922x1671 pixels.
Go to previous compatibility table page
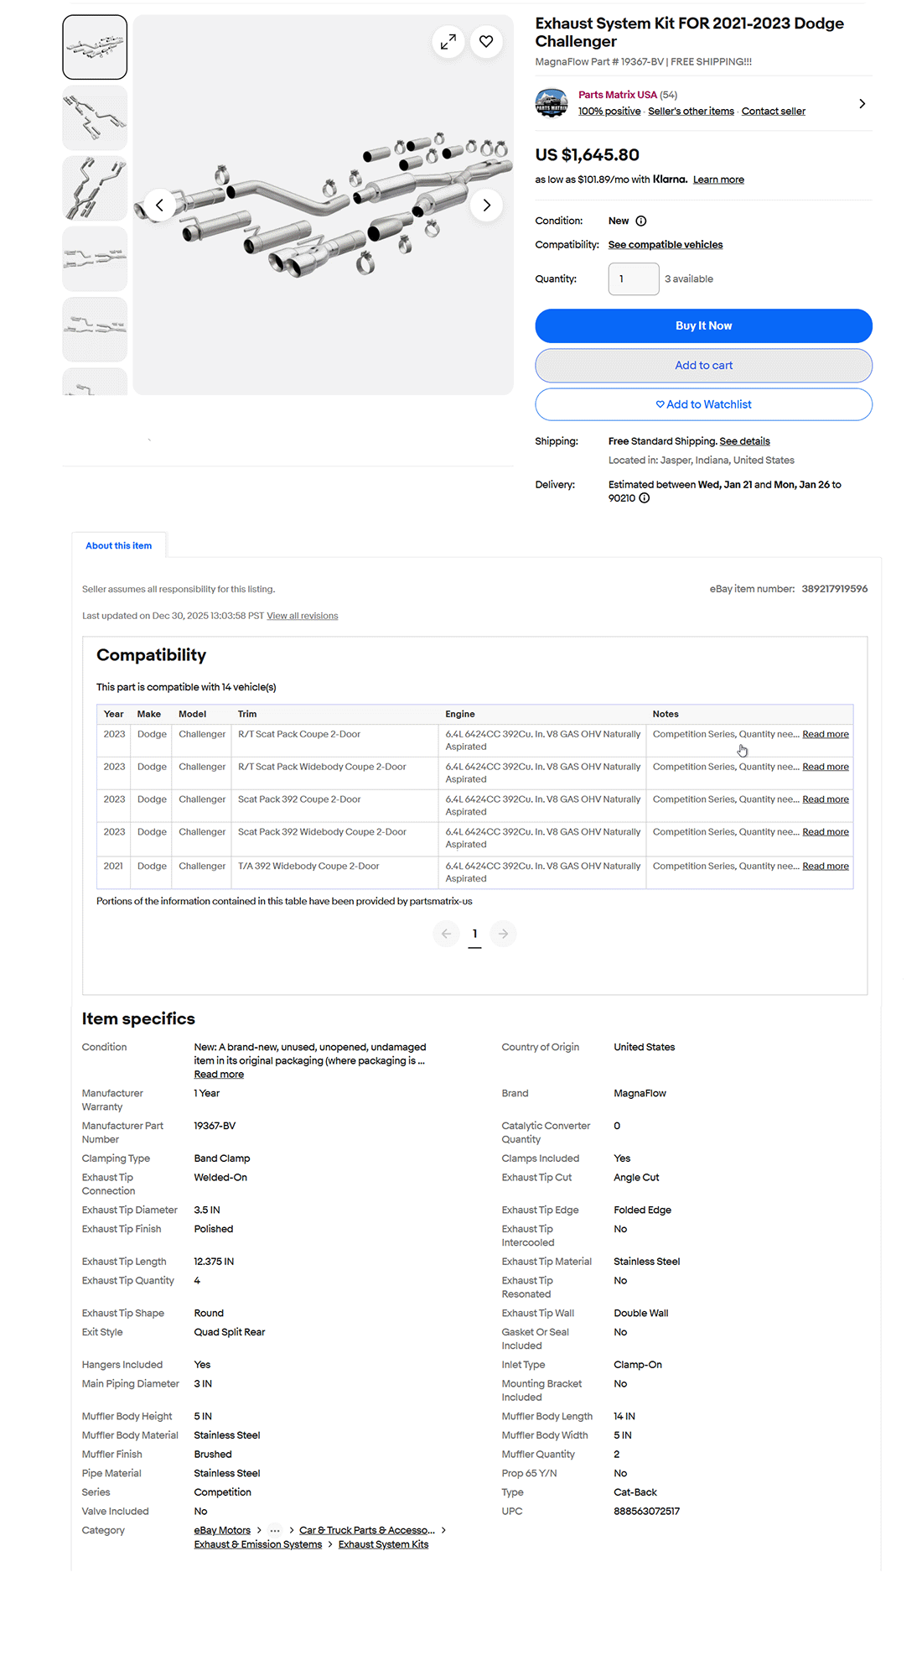(x=446, y=934)
